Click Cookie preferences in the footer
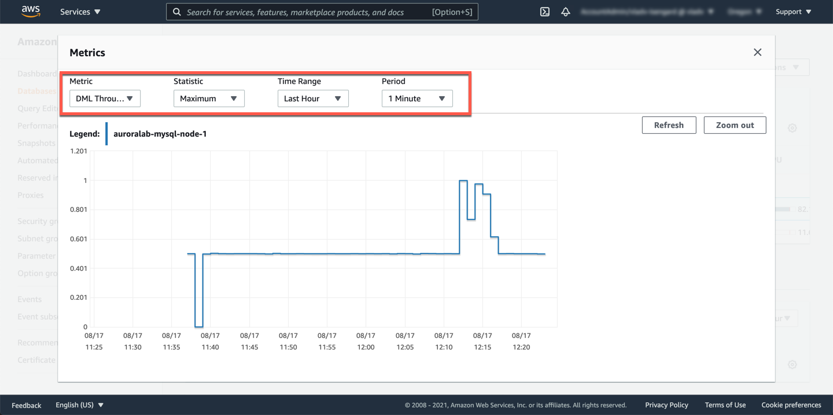This screenshot has height=415, width=833. coord(791,405)
